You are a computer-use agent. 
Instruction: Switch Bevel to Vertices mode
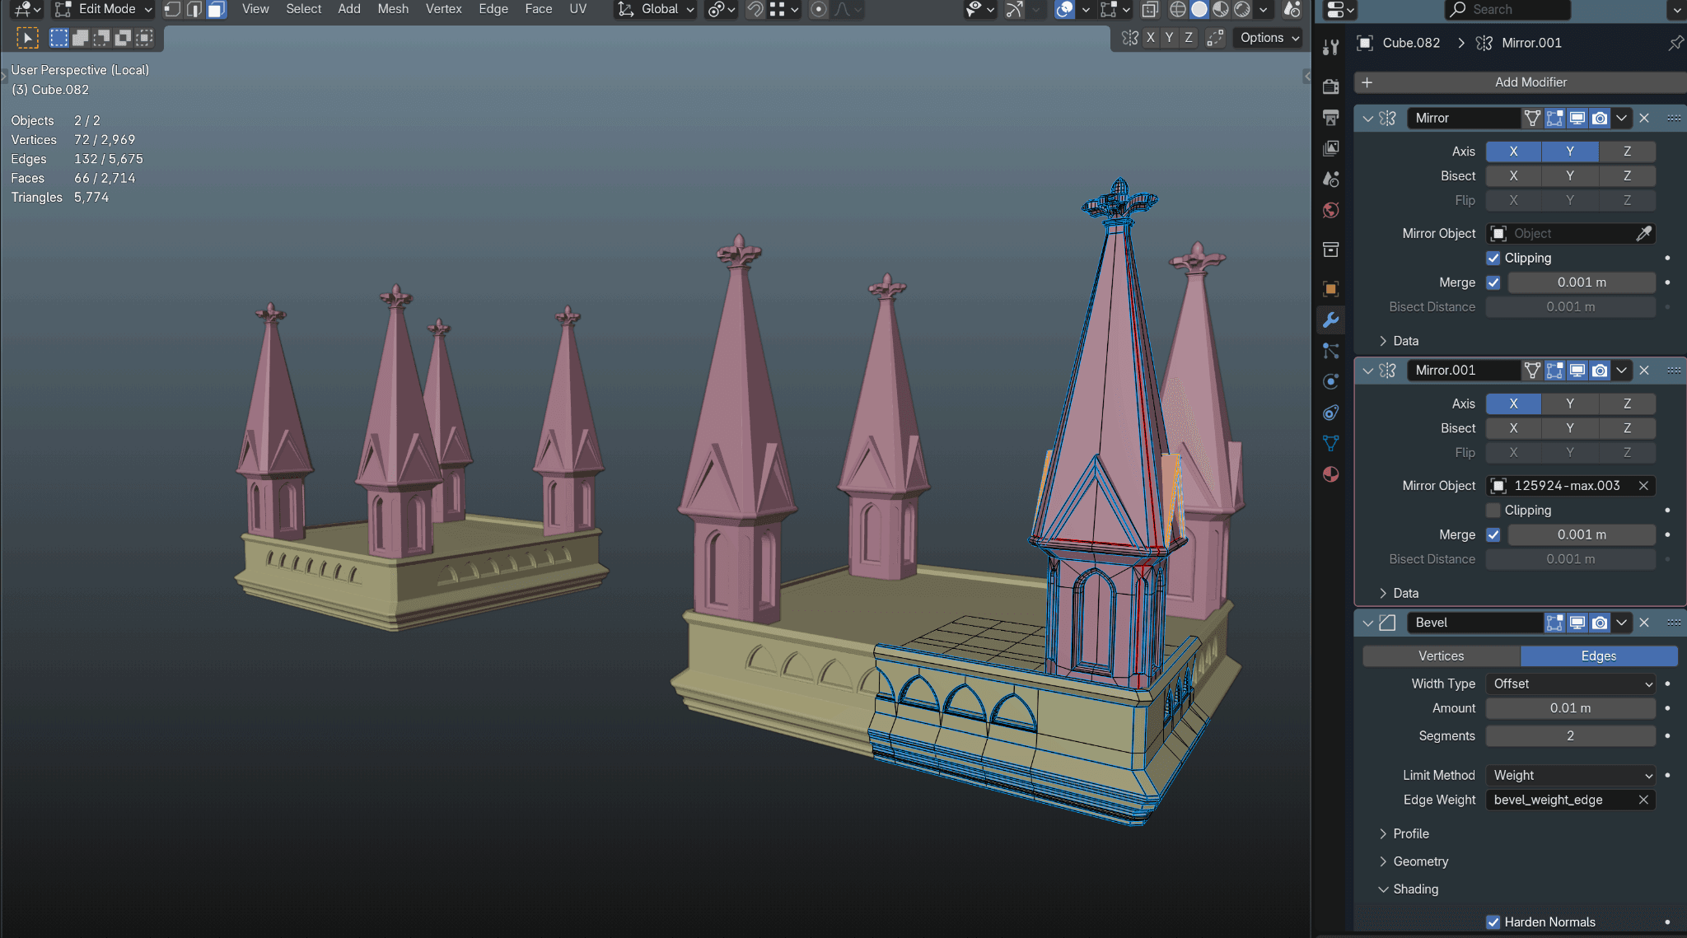point(1441,656)
